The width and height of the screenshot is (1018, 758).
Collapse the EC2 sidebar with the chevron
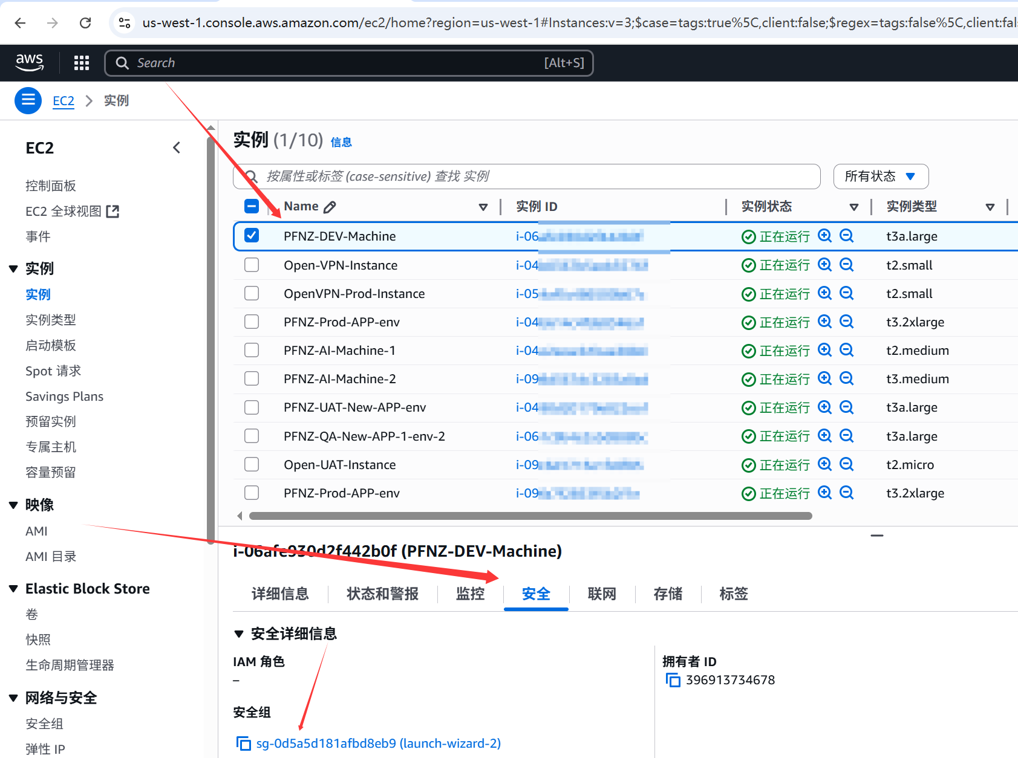click(177, 147)
